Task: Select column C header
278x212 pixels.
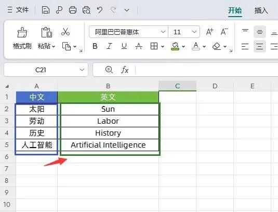Action: pos(178,86)
